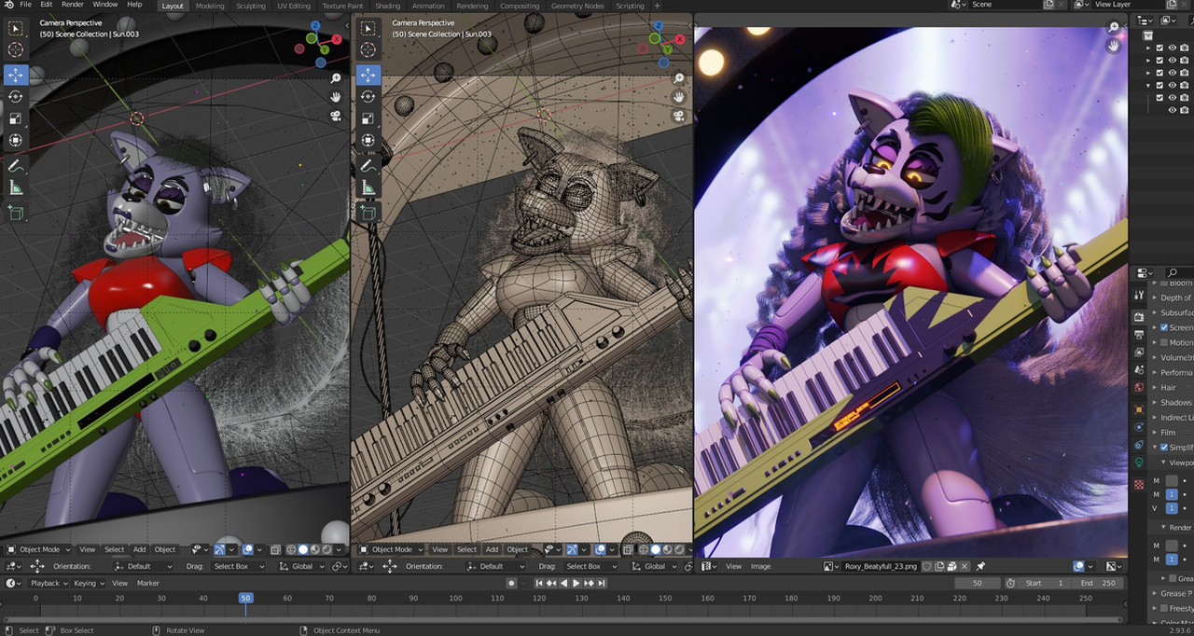Open the Texture properties tab
Viewport: 1194px width, 636px height.
[1139, 485]
